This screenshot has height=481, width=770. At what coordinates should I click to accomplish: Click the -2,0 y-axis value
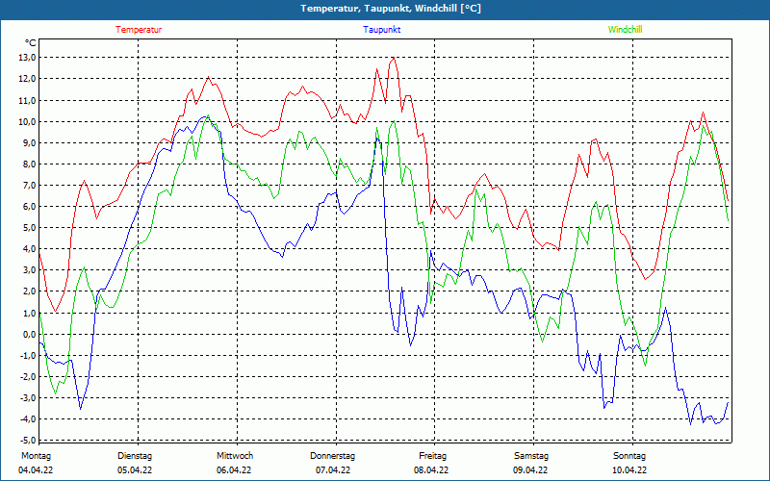(29, 376)
